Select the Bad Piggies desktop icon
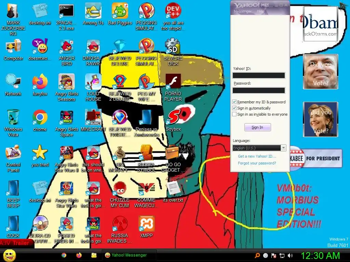350x262 pixels. [120, 14]
